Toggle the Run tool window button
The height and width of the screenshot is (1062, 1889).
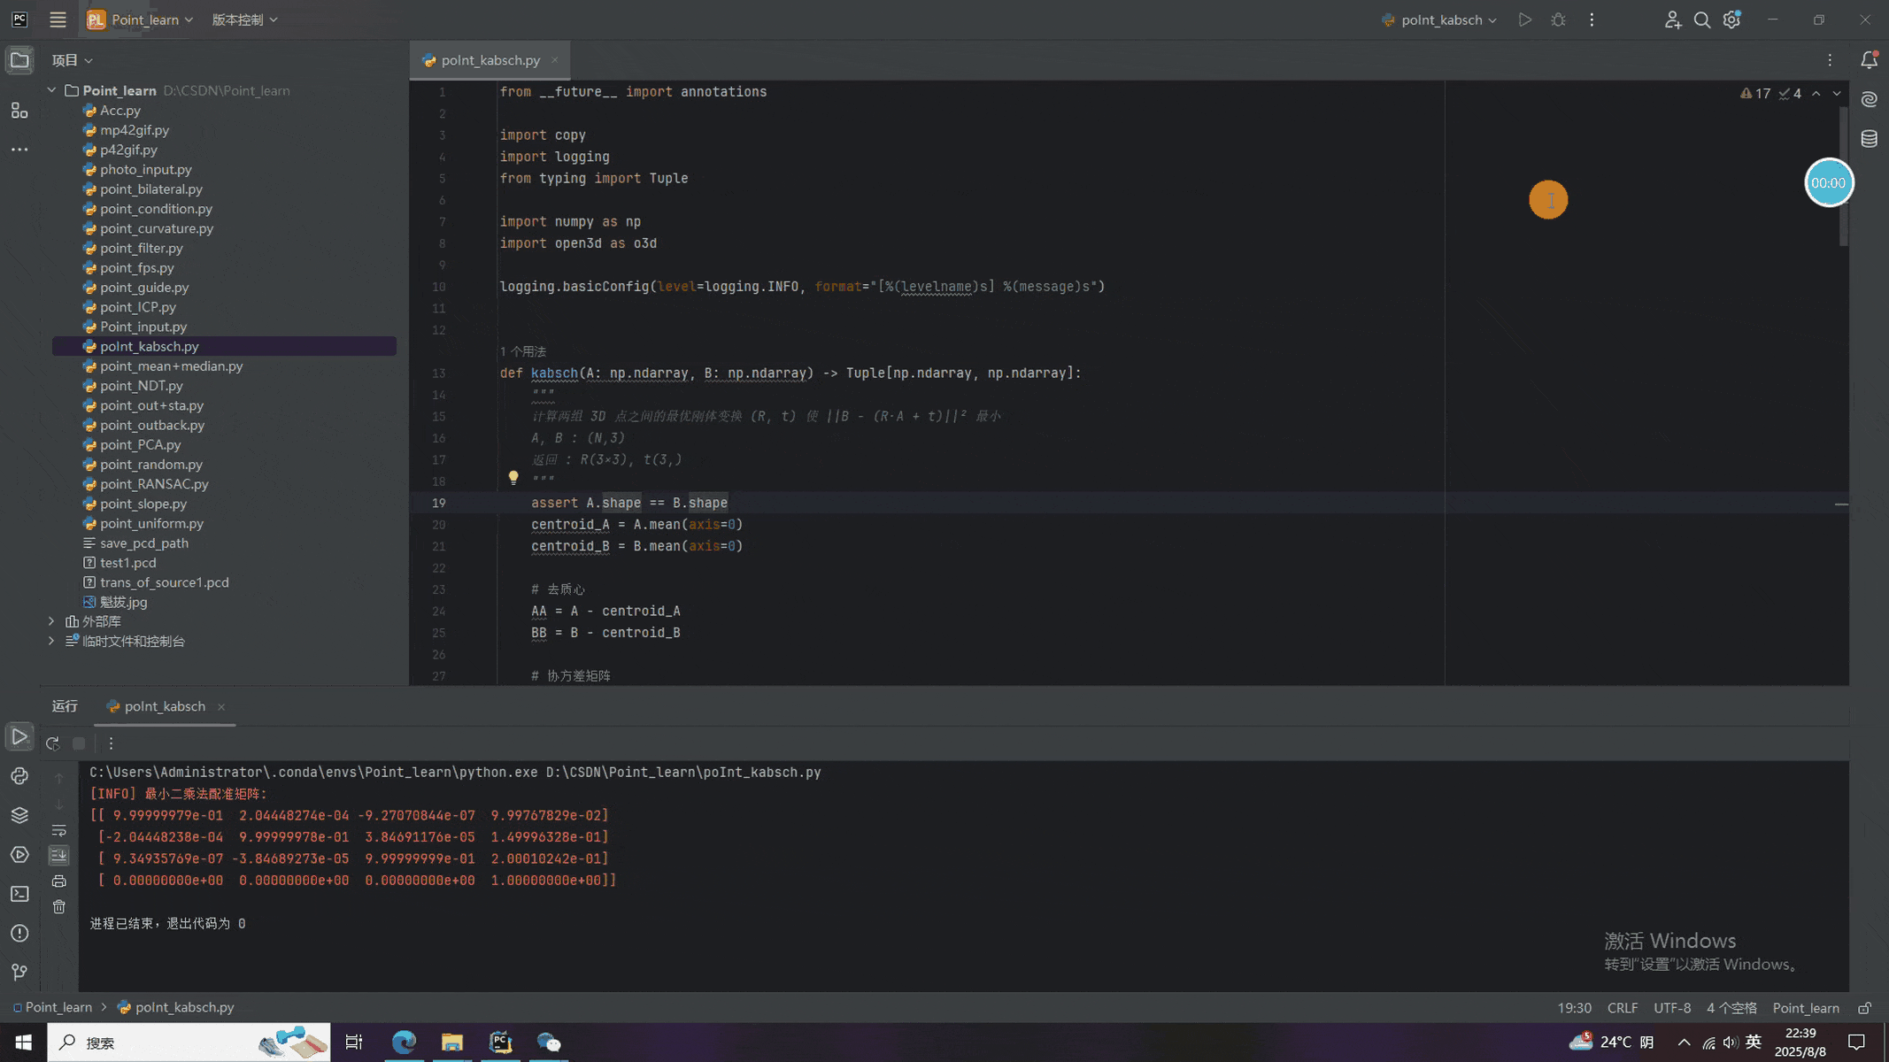point(19,736)
